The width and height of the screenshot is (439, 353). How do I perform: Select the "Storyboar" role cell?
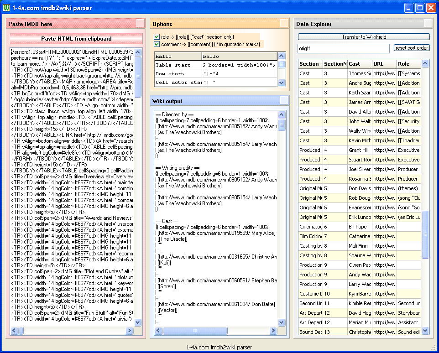(x=409, y=313)
